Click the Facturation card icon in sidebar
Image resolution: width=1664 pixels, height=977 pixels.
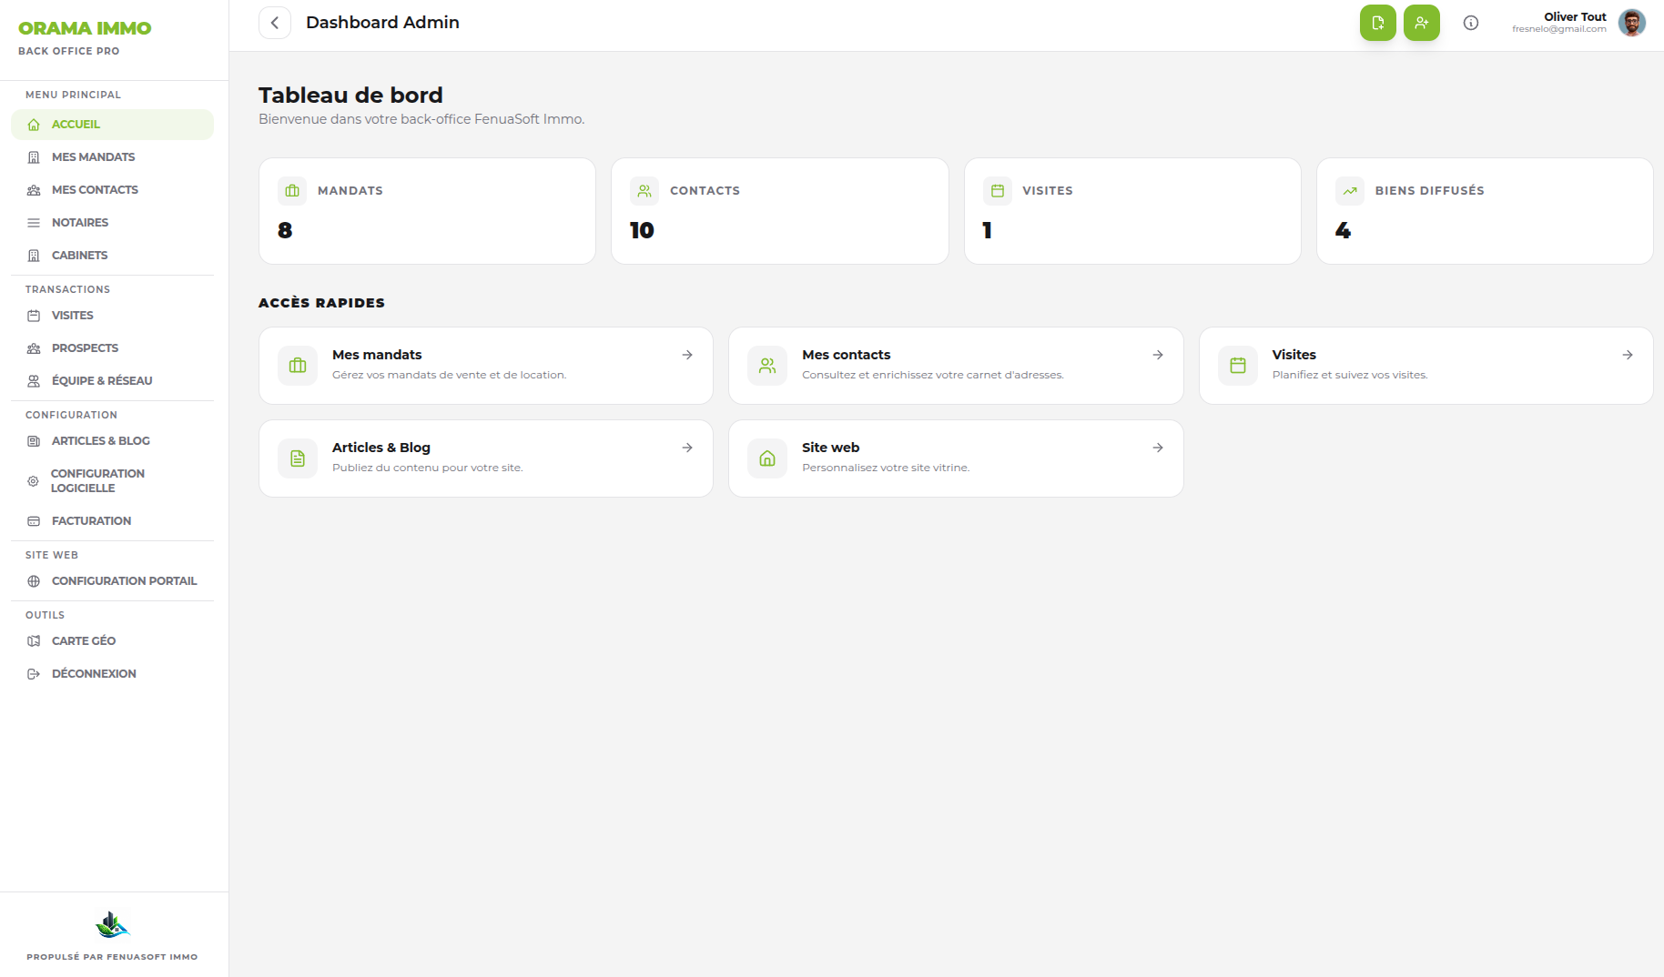pyautogui.click(x=34, y=521)
